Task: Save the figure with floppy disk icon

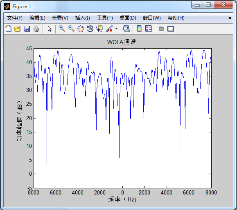Action: pyautogui.click(x=27, y=29)
